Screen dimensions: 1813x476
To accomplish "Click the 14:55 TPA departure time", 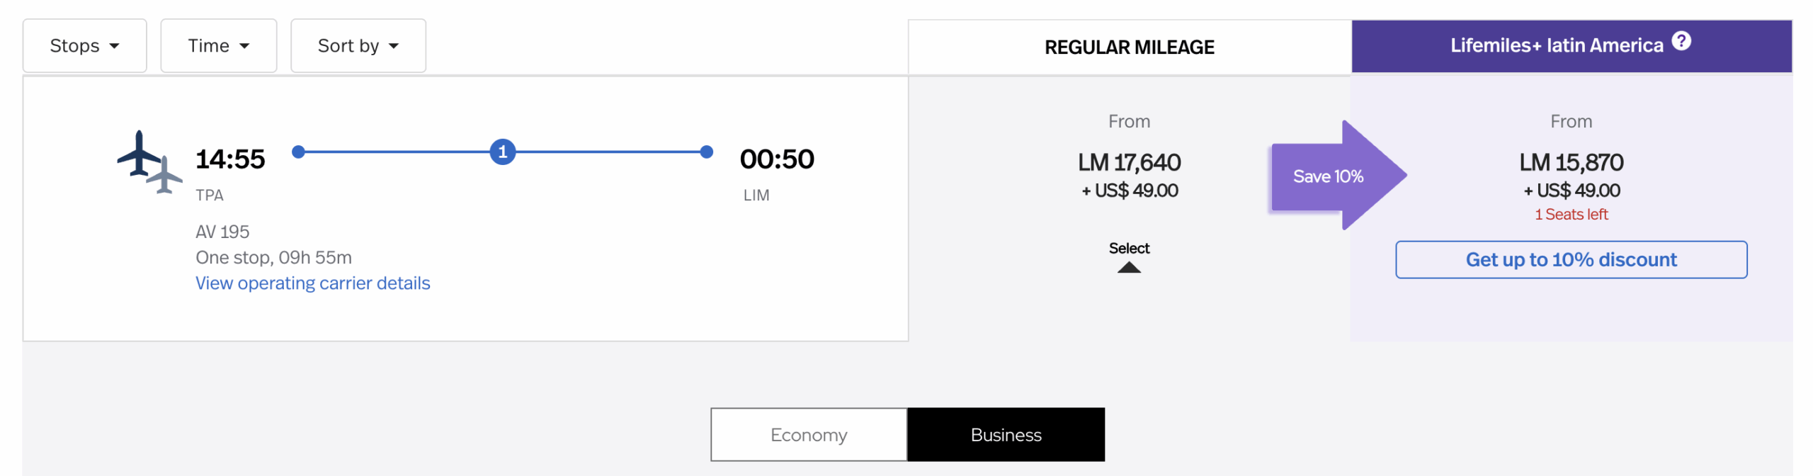I will pos(230,159).
